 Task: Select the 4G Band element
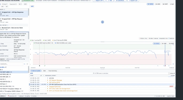coord(14,84)
